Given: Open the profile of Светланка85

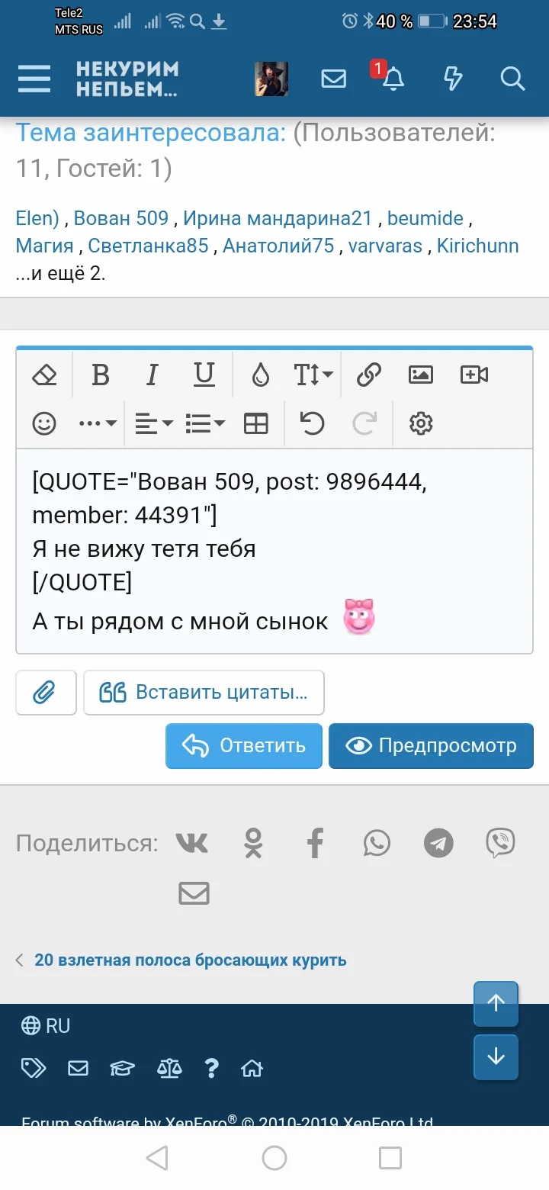Looking at the screenshot, I should [x=148, y=246].
